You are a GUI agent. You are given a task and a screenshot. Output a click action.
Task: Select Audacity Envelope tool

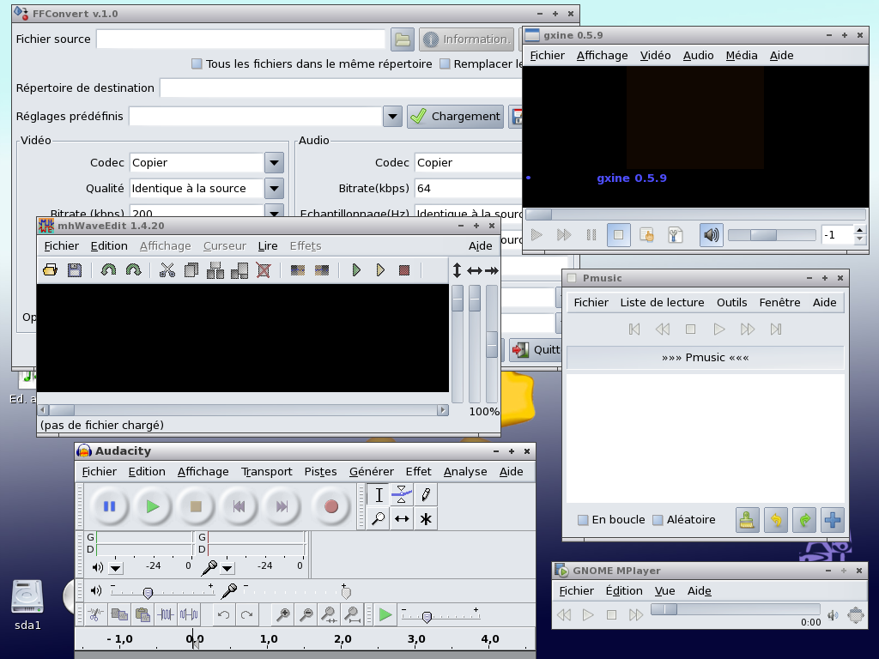(x=402, y=495)
